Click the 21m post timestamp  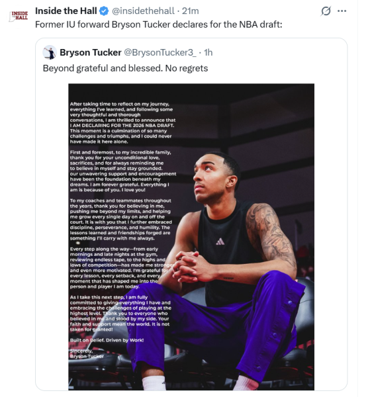[191, 11]
